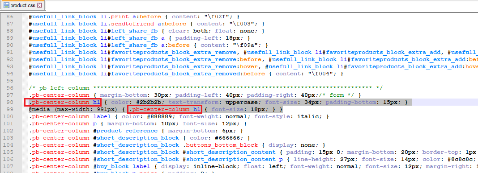
Task: Click line number 99 in the margin
Action: tap(10, 109)
